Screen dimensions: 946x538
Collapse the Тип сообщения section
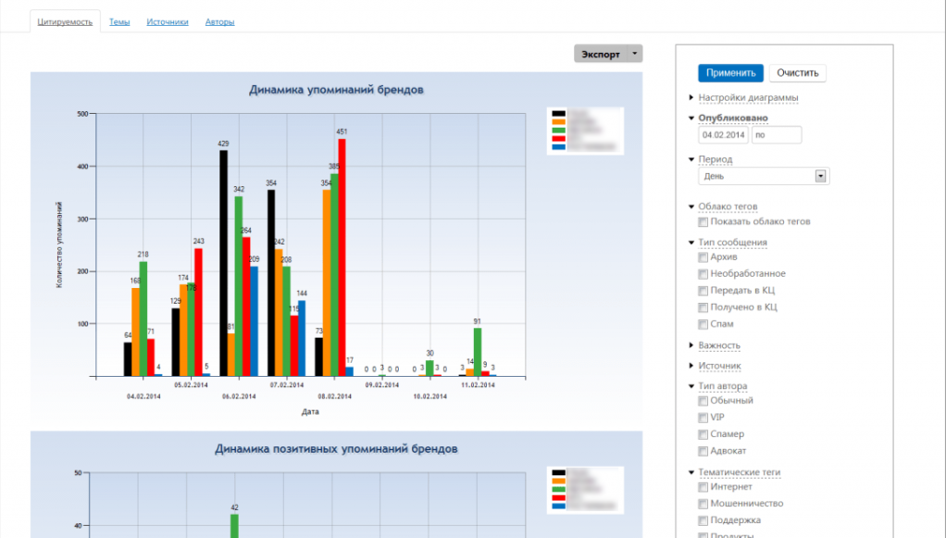coord(732,243)
